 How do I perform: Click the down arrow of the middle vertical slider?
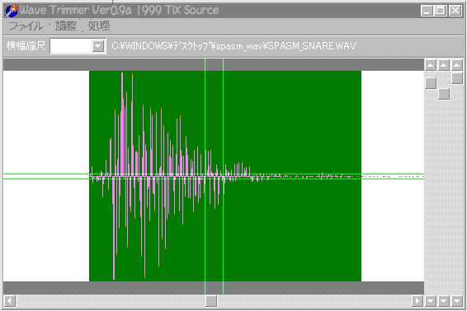tap(443, 301)
